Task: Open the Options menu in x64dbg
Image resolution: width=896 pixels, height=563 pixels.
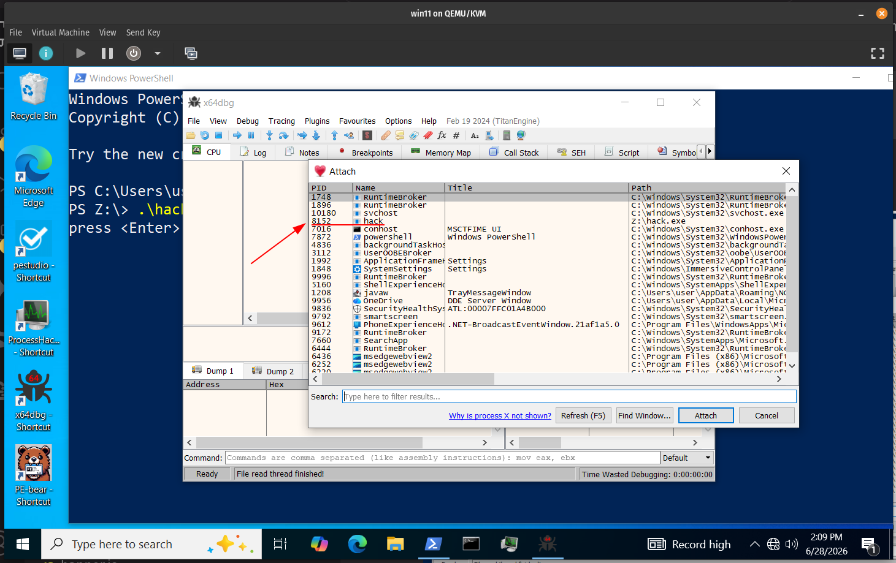Action: (399, 121)
